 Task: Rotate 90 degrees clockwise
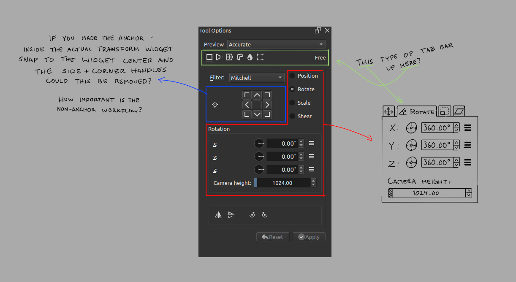coord(265,215)
